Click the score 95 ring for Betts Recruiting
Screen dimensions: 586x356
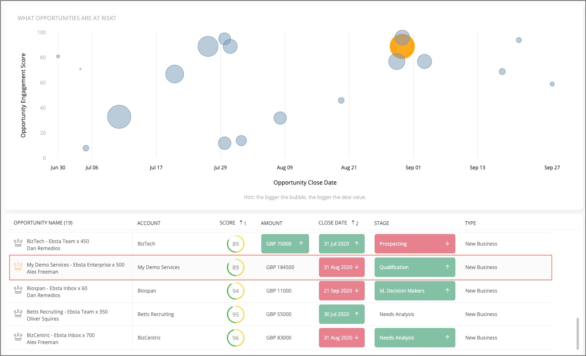click(x=236, y=314)
